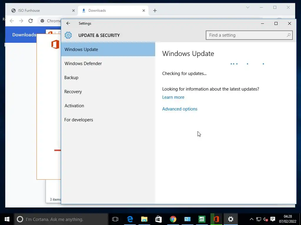The image size is (301, 225).
Task: Open File Explorer from the taskbar
Action: 144,219
